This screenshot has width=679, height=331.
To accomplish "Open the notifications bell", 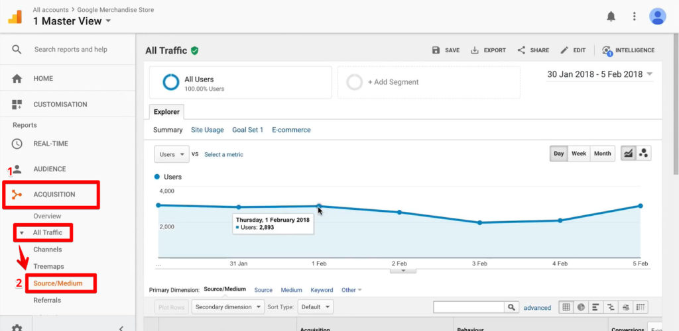I will point(611,17).
